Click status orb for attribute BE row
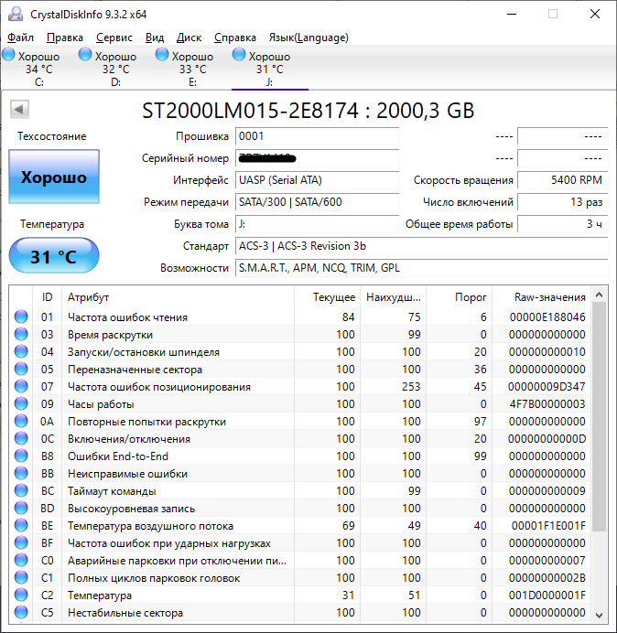The width and height of the screenshot is (617, 633). point(21,525)
